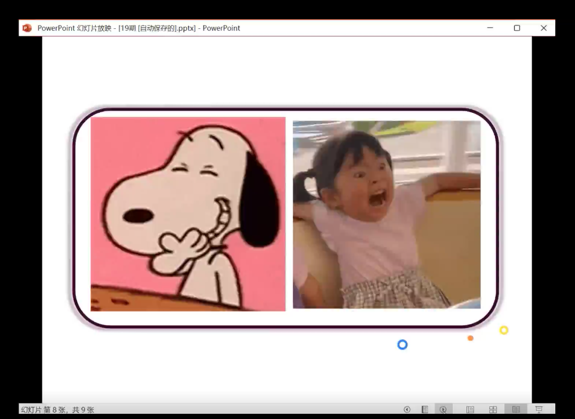This screenshot has height=419, width=575.
Task: Start Slide Show from status bar
Action: click(538, 409)
